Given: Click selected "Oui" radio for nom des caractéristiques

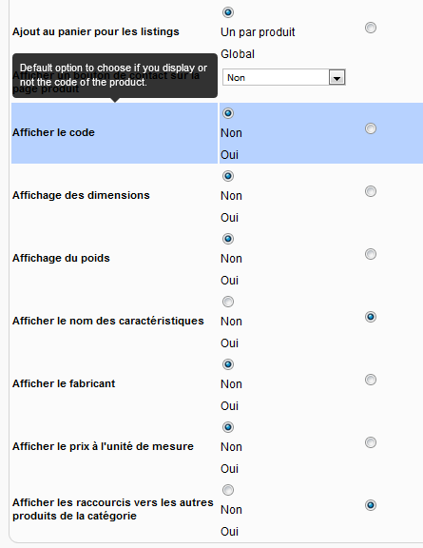Looking at the screenshot, I should tap(371, 317).
